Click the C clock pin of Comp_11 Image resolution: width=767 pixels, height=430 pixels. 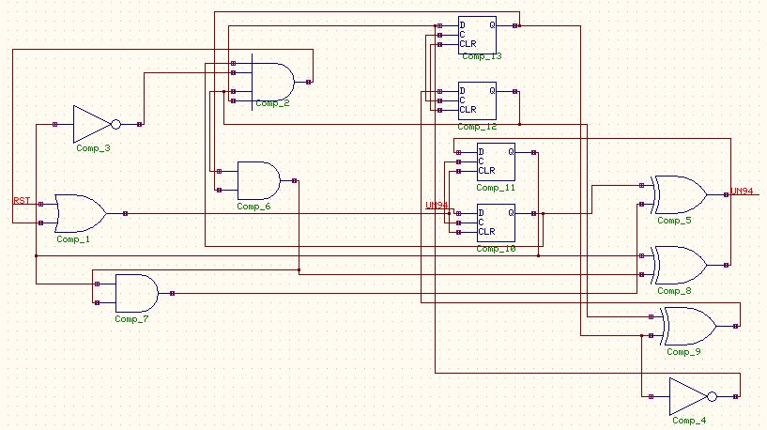458,161
